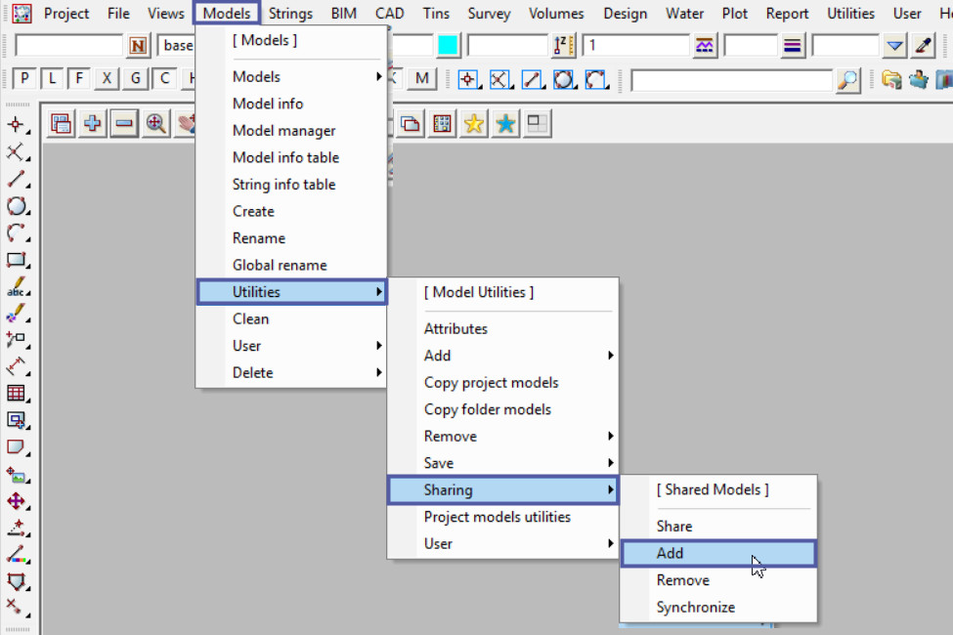Screen dimensions: 953x635
Task: Click the eyedropper pick icon in top toolbar
Action: [x=923, y=46]
